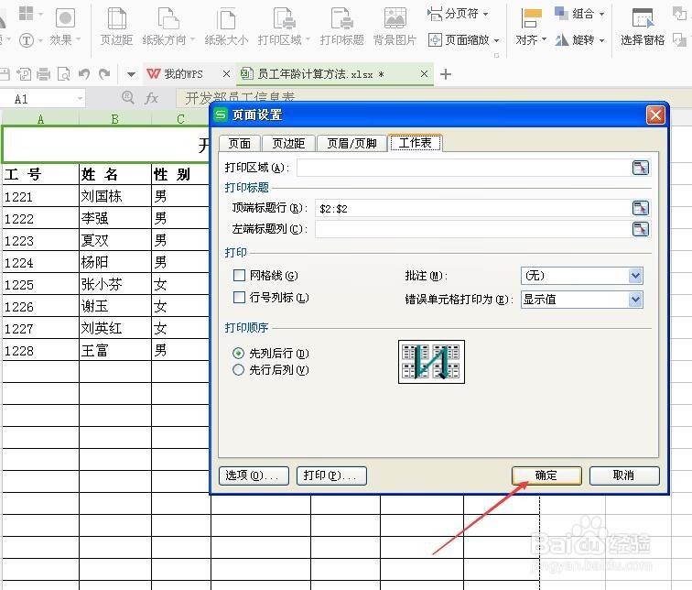Switch to 页眉/页脚 tab in dialog

(351, 144)
